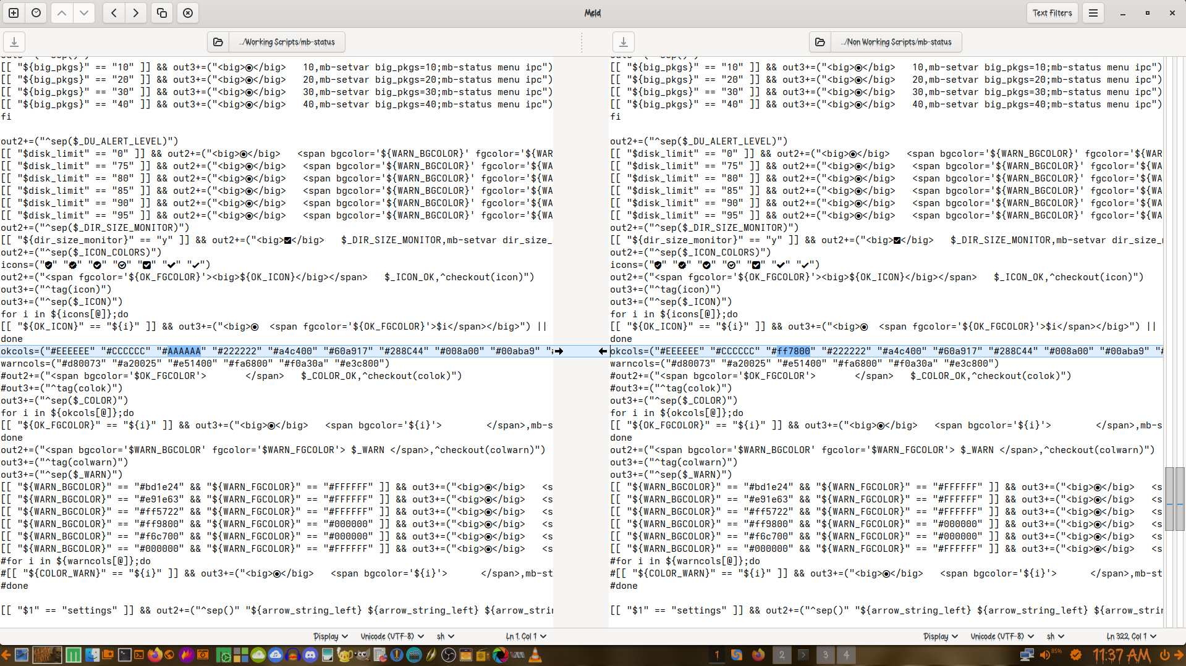Open file browser for right pane
This screenshot has width=1186, height=666.
pos(820,42)
